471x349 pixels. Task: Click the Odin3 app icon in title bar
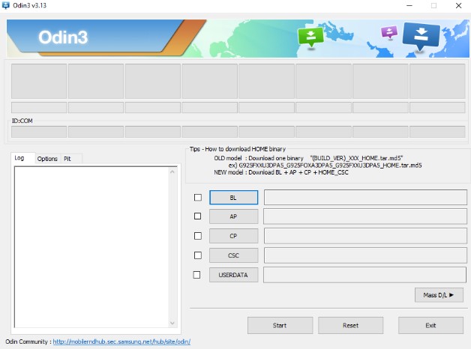(7, 6)
